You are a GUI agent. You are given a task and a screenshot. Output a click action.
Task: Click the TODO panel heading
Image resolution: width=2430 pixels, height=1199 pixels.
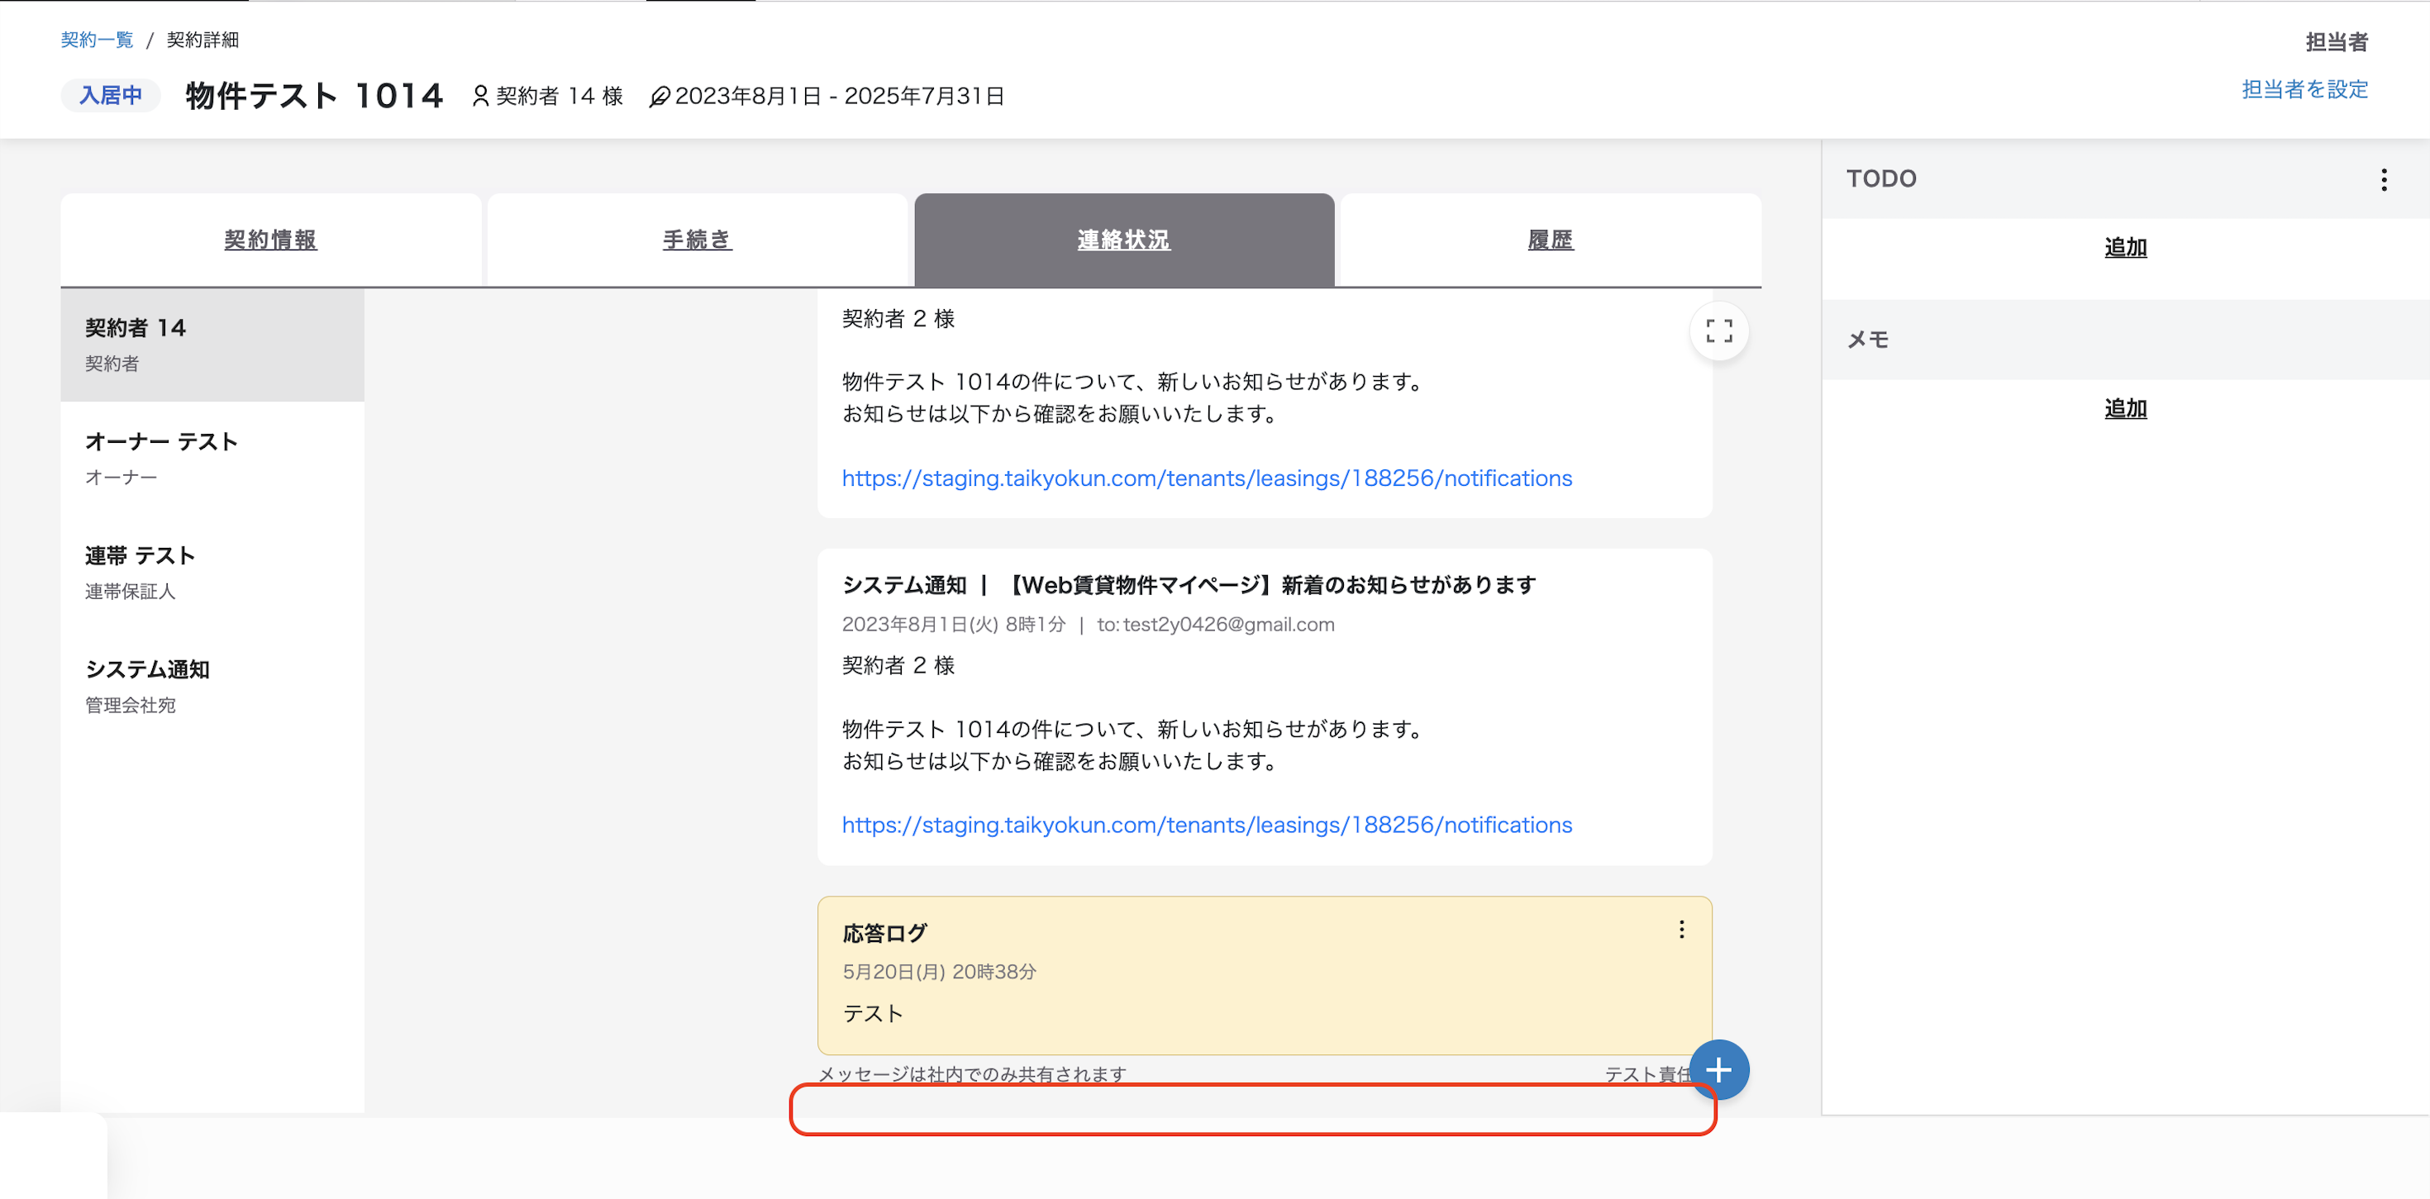1881,178
